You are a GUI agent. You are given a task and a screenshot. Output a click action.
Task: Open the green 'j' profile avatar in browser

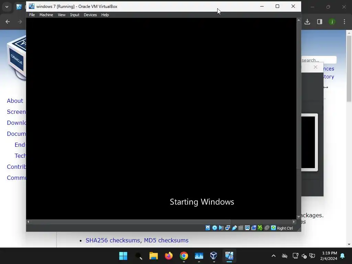click(x=332, y=22)
